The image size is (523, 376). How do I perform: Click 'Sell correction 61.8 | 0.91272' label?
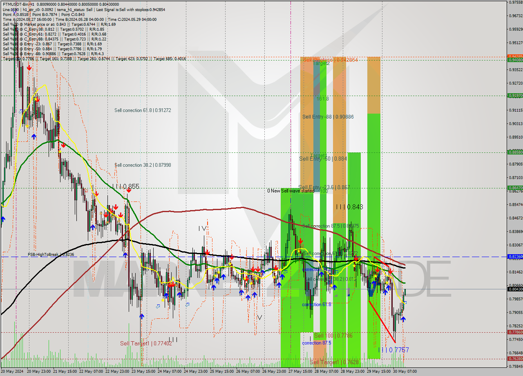pos(143,110)
